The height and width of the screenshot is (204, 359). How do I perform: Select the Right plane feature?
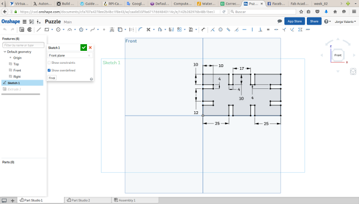[x=17, y=77]
